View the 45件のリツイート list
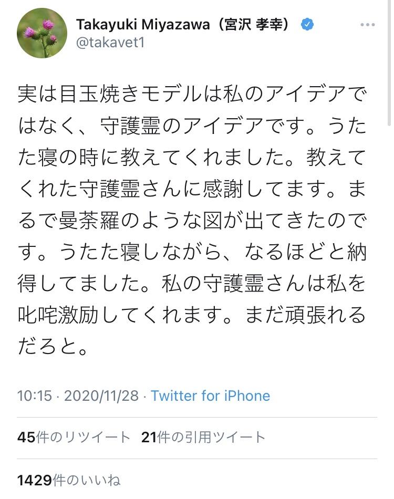Viewport: 394px width, 499px height. coord(74,437)
